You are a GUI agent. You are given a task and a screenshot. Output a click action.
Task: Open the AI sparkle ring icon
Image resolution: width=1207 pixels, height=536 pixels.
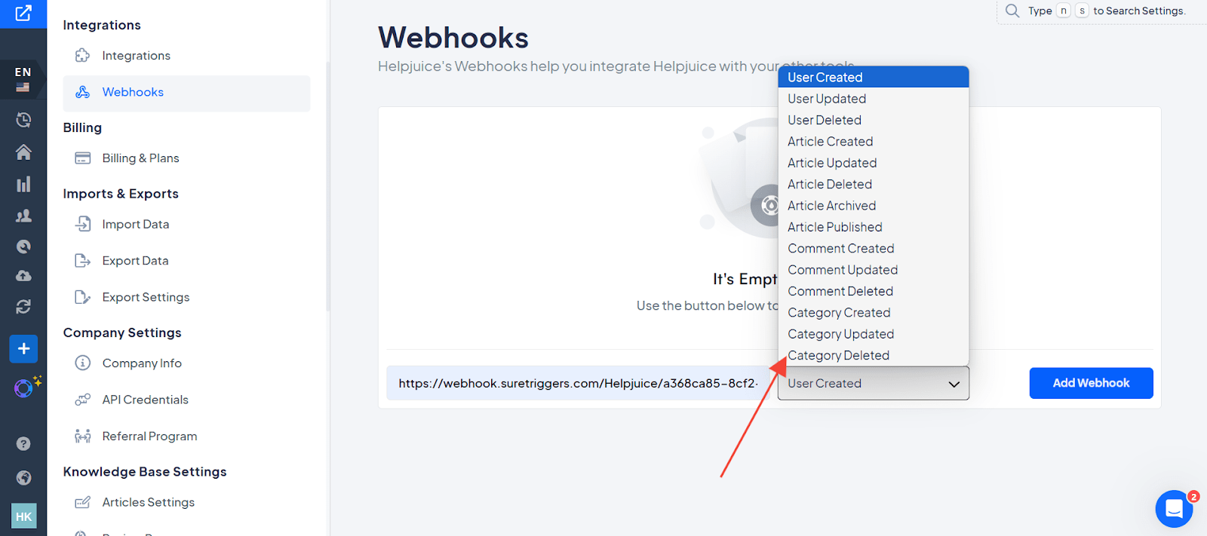[26, 387]
